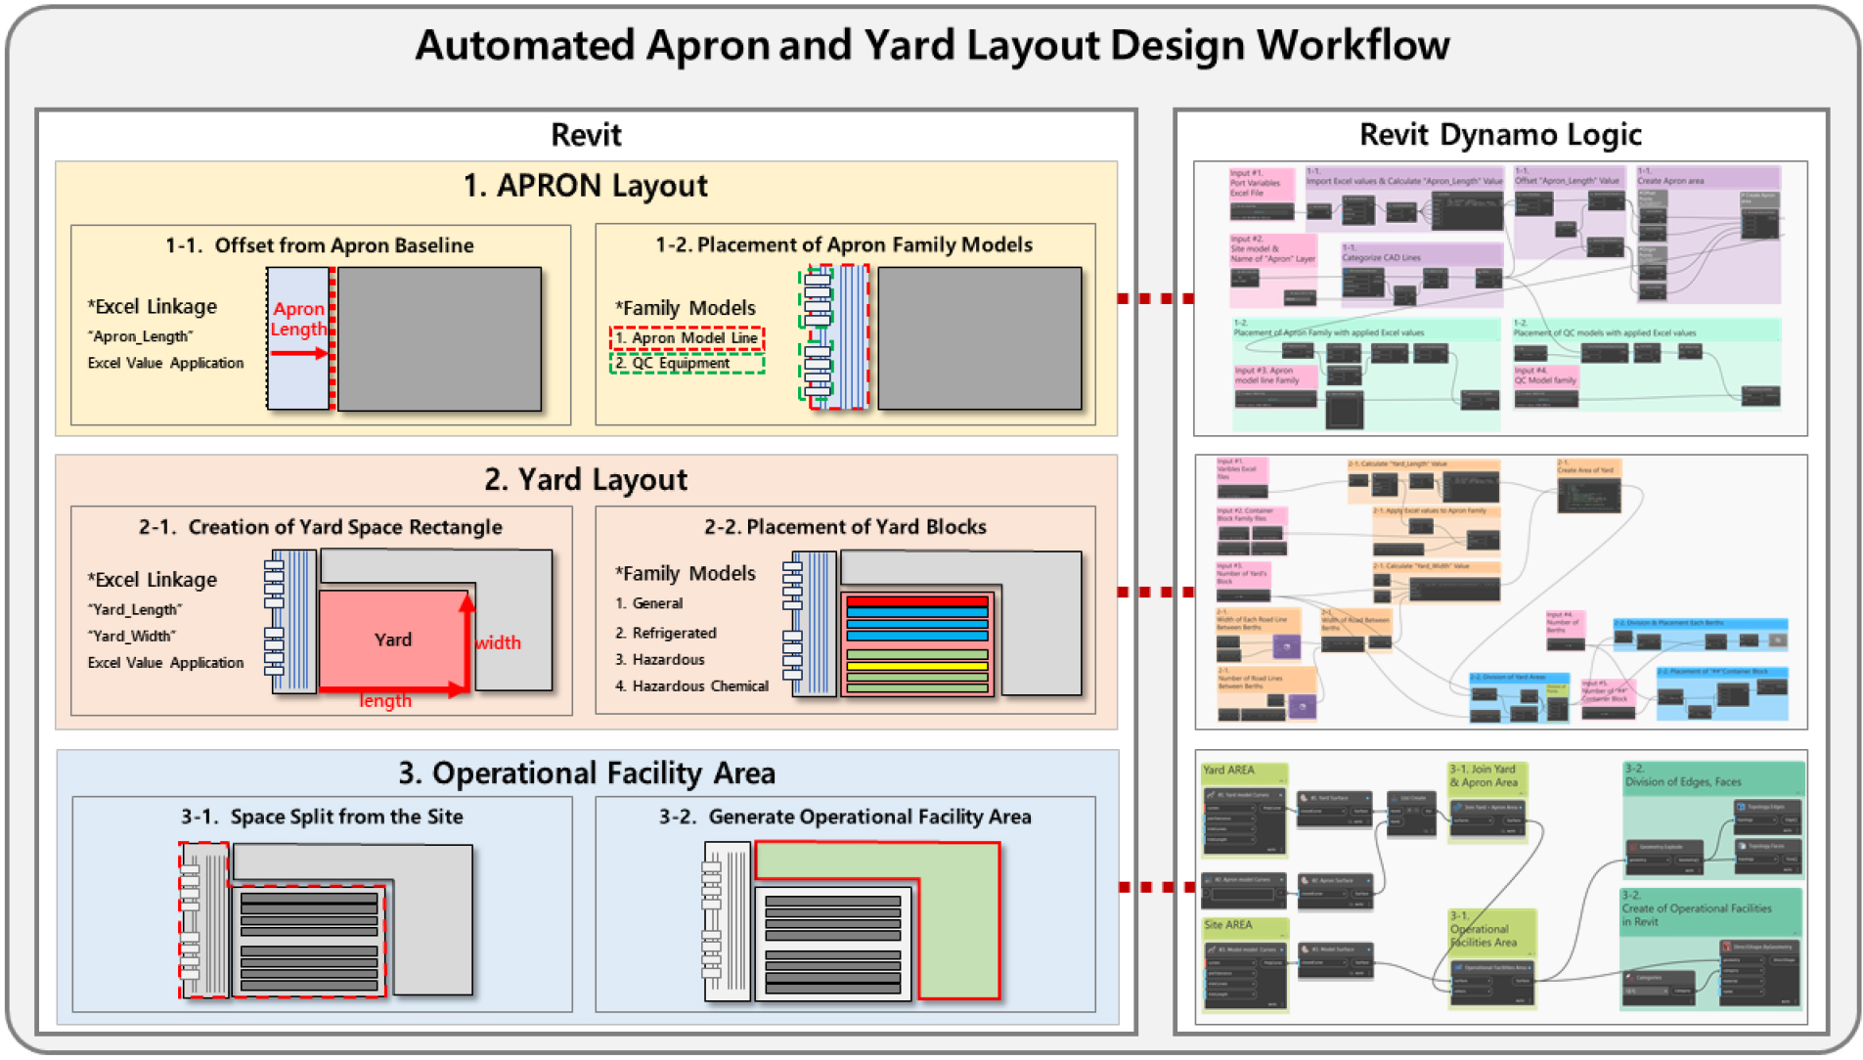Click the "Apron_Length" parameter text
1863x1060 pixels.
(141, 336)
